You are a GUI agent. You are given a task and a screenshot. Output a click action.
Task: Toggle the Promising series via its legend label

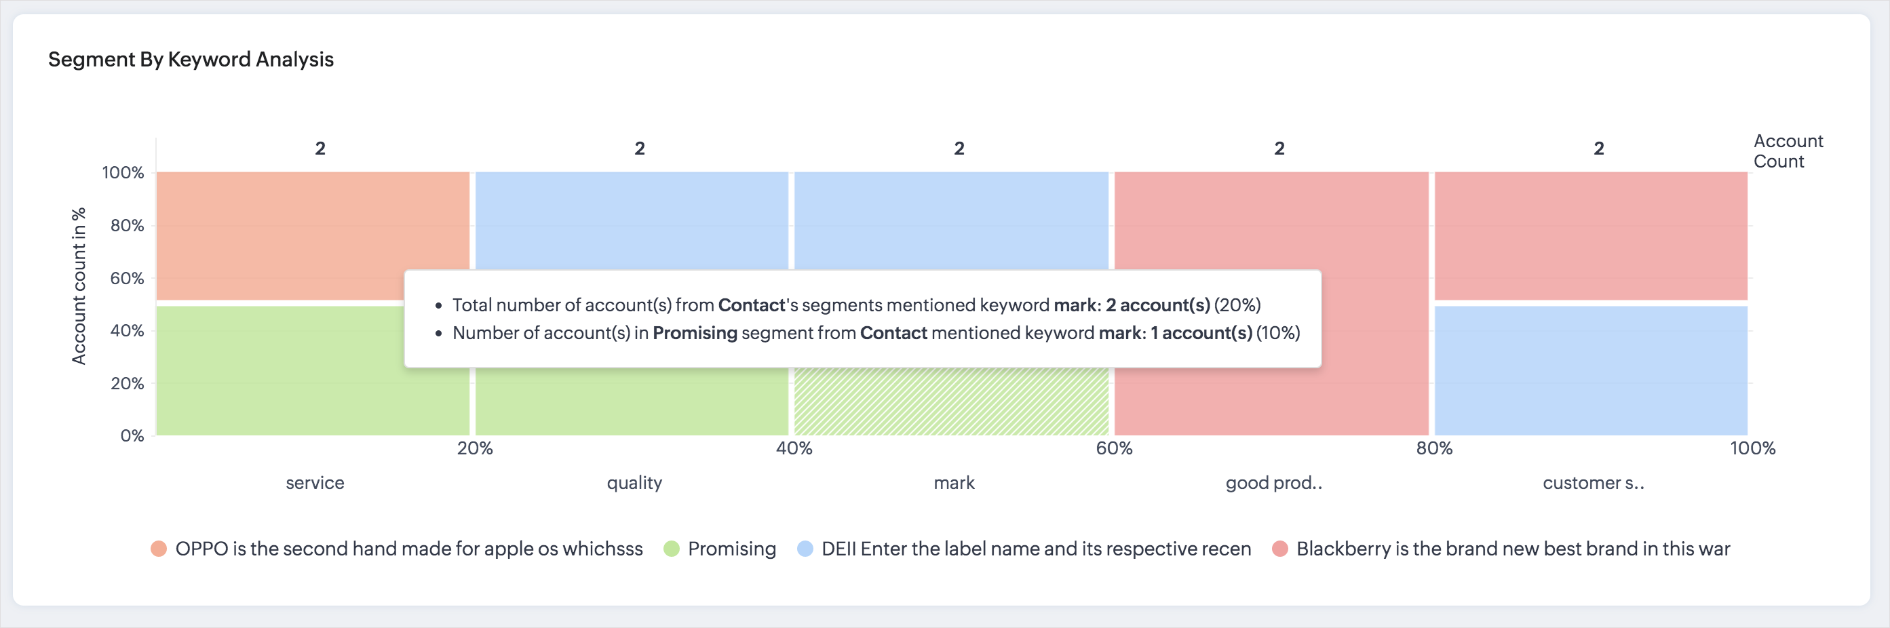click(731, 549)
